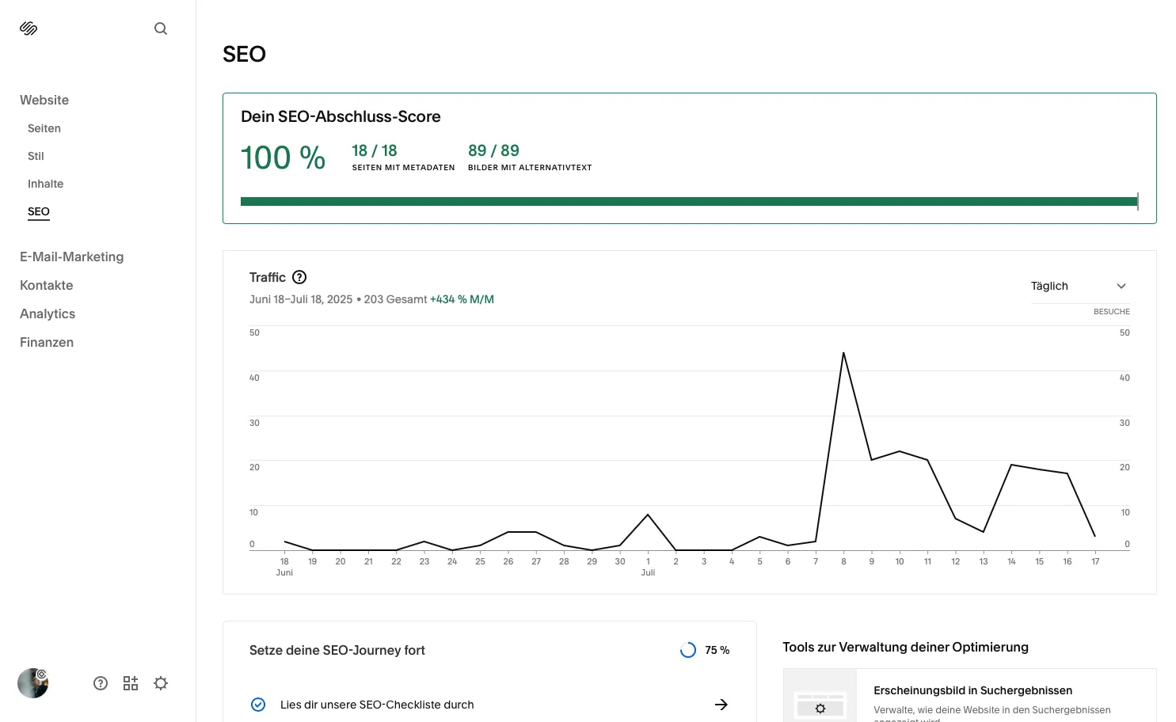Select SEO in the sidebar navigation
1176x722 pixels.
[38, 211]
